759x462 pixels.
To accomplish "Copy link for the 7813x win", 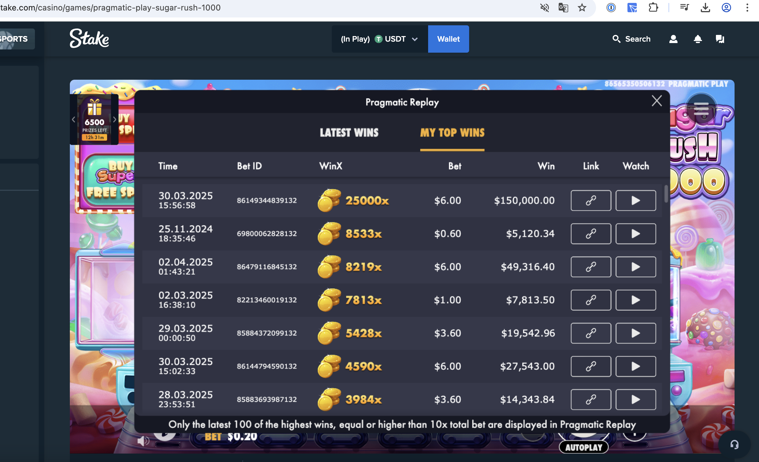I will pyautogui.click(x=590, y=300).
